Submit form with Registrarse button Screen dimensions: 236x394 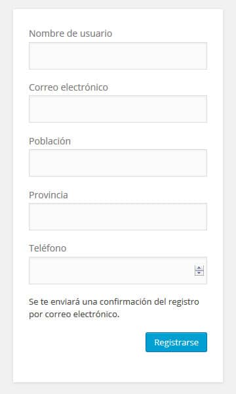[176, 342]
